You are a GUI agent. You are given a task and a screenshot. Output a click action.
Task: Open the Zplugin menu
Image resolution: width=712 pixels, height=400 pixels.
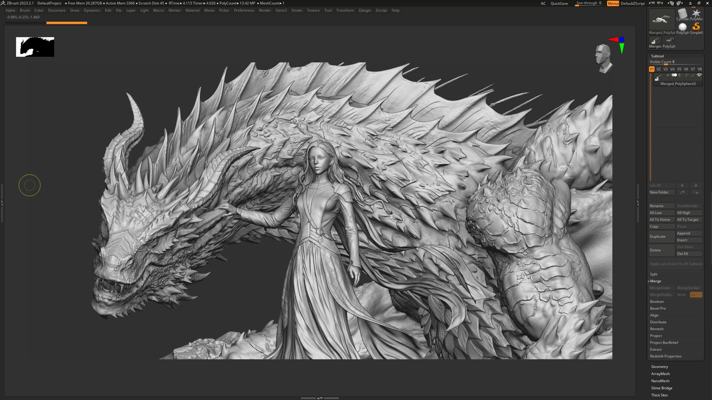(364, 10)
